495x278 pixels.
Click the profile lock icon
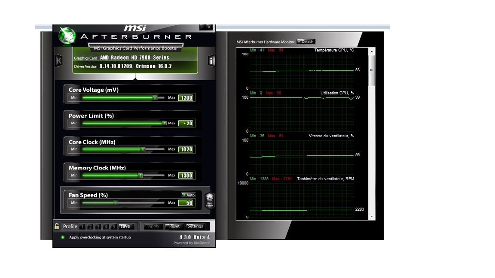[x=57, y=226]
